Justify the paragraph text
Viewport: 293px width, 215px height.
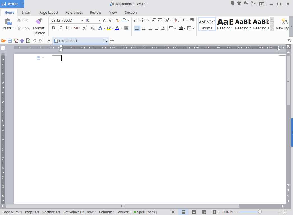pos(156,28)
